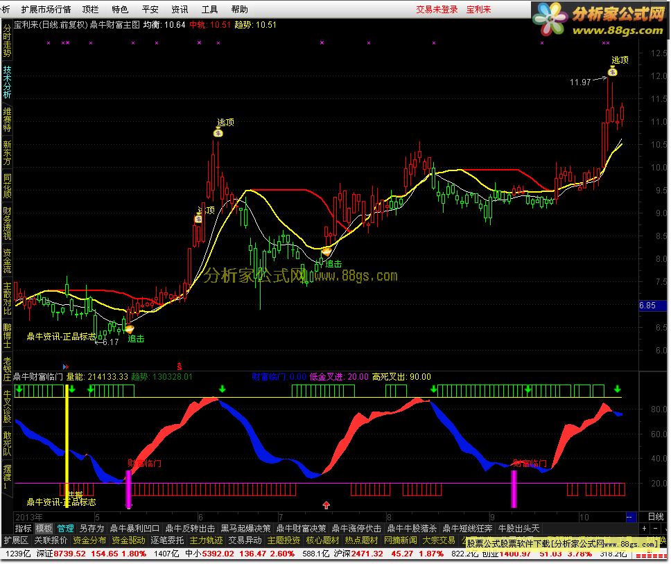Switch to 分时走势 side tab
Image resolution: width=671 pixels, height=564 pixels.
[7, 41]
